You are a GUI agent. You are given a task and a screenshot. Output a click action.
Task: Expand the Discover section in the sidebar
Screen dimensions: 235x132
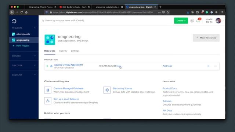(x=23, y=65)
